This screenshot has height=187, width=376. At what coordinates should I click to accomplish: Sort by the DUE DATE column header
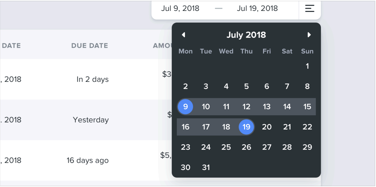[x=89, y=46]
